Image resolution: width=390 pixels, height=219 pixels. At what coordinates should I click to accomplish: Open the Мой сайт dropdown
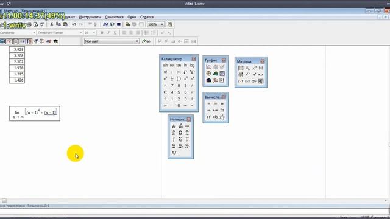[137, 41]
